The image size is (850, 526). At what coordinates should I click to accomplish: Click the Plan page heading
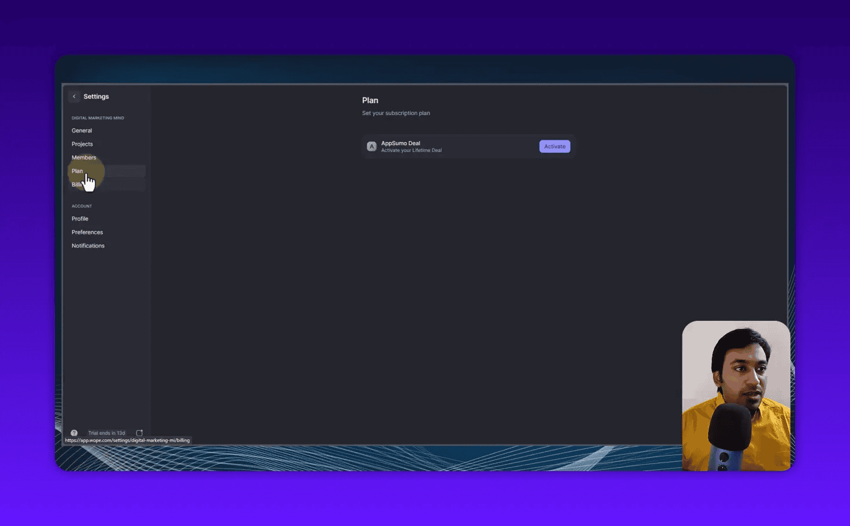[370, 100]
